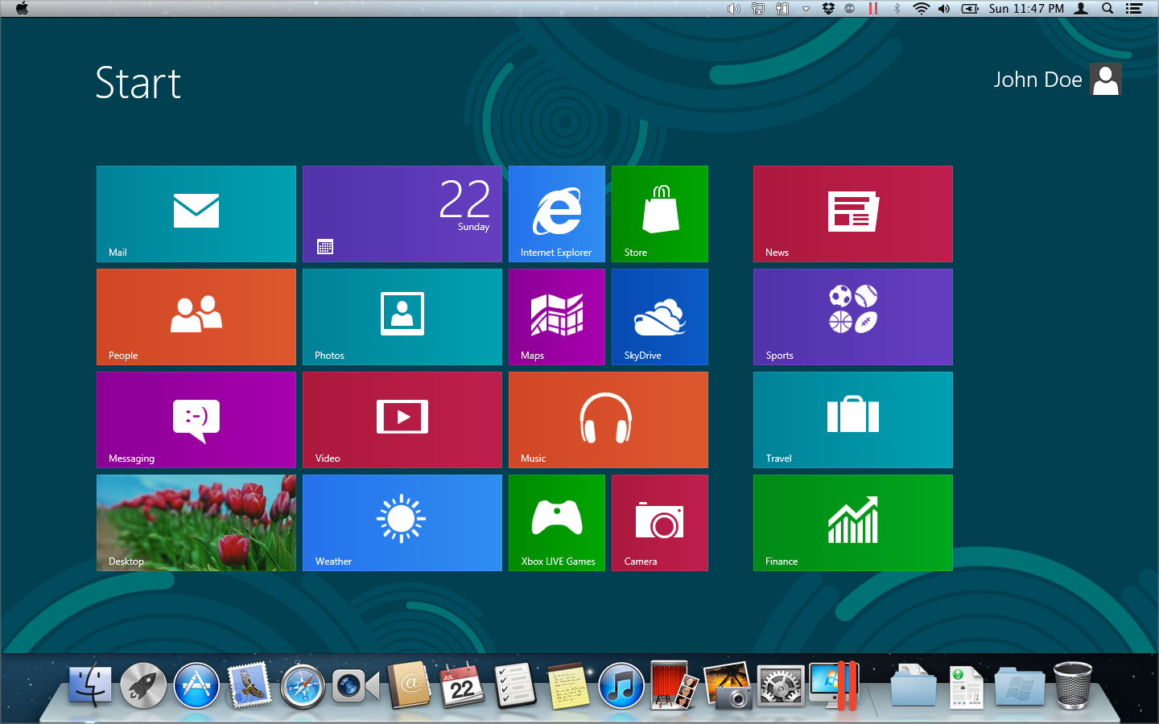Expand the small down-arrow menu bar item

806,9
